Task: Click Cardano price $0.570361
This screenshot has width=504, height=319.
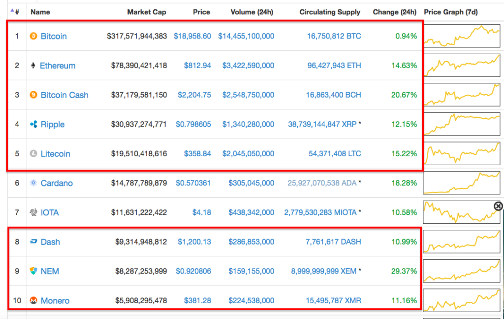Action: [193, 183]
